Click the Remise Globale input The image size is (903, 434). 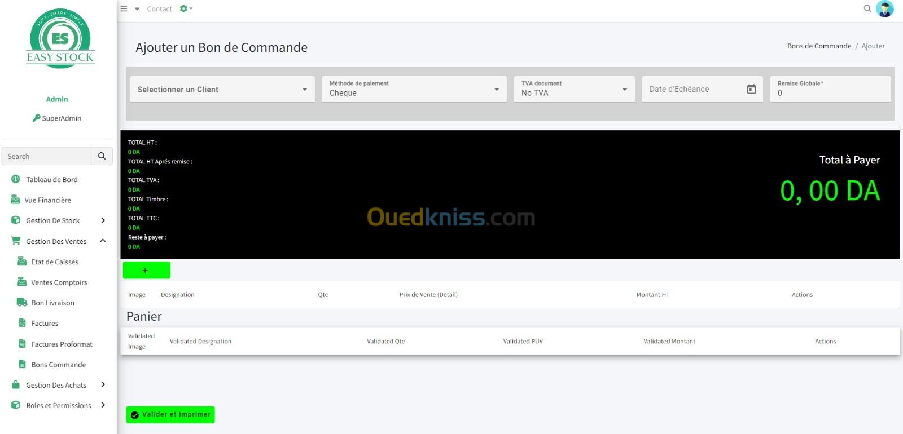click(x=830, y=89)
